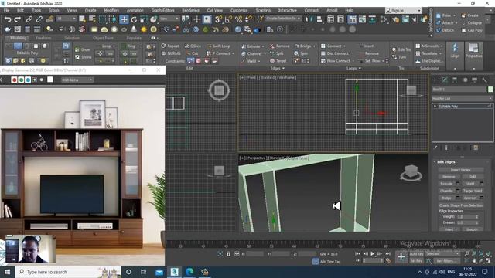Click the Swift Loop tool
The width and height of the screenshot is (495, 278).
[x=219, y=46]
